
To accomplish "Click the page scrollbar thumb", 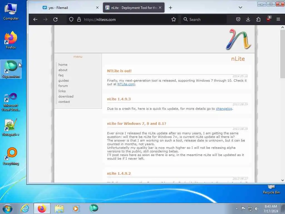I will click(x=282, y=54).
